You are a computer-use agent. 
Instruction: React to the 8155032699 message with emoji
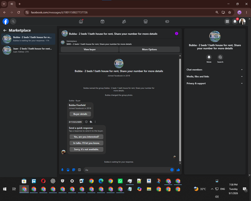click(x=86, y=122)
